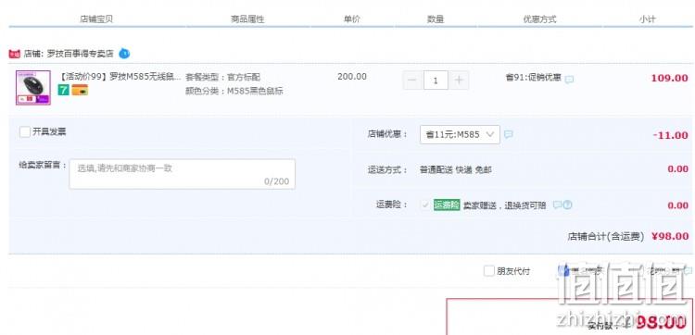Screen dimensions: 695x335
Task: Decrease quantity with the minus button
Action: [x=412, y=81]
